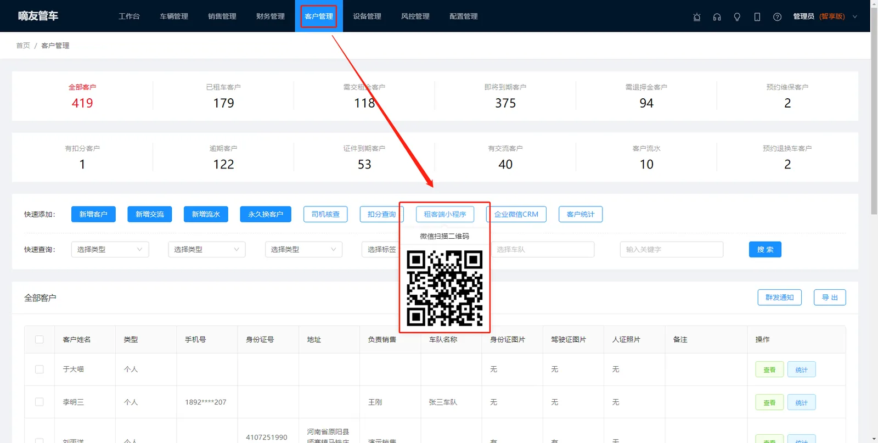Click the 永久换客户 button
878x443 pixels.
(266, 214)
